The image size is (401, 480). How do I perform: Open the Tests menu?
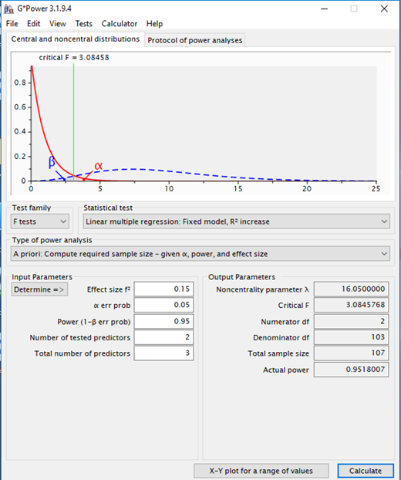pos(84,24)
